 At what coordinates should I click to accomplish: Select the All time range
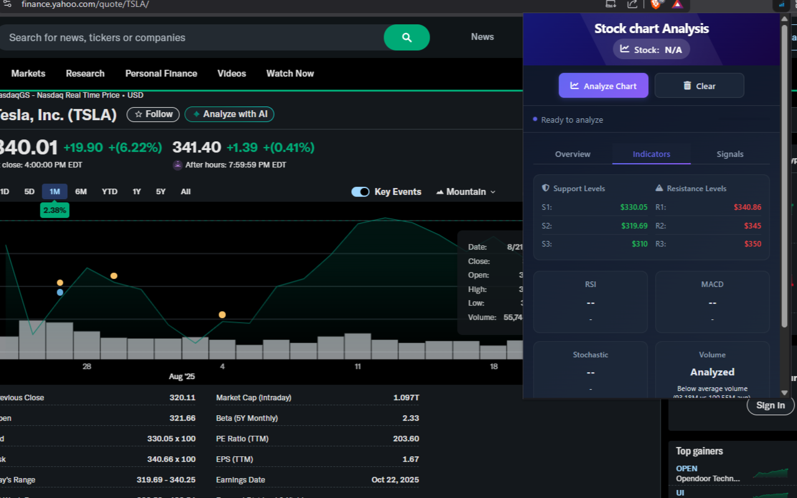(x=186, y=192)
